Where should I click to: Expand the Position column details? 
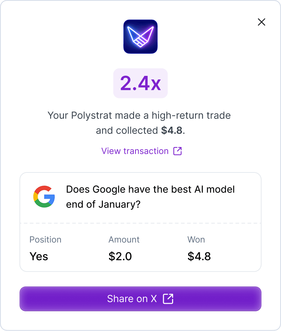coord(46,240)
